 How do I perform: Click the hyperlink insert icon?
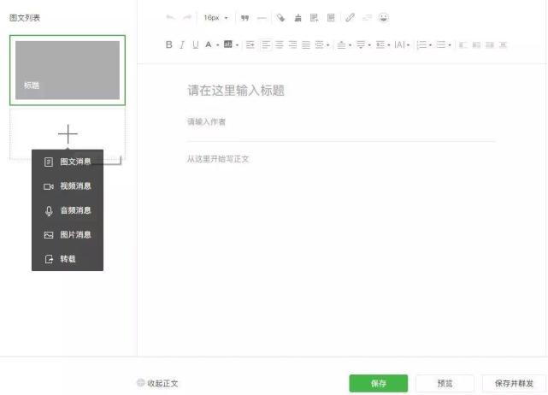click(x=350, y=17)
